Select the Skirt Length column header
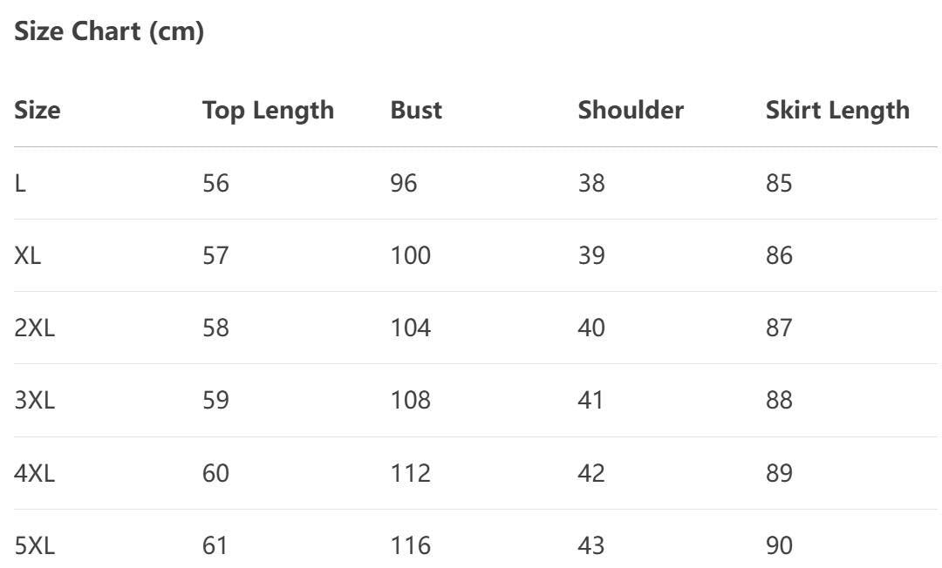The height and width of the screenshot is (568, 942). tap(837, 111)
